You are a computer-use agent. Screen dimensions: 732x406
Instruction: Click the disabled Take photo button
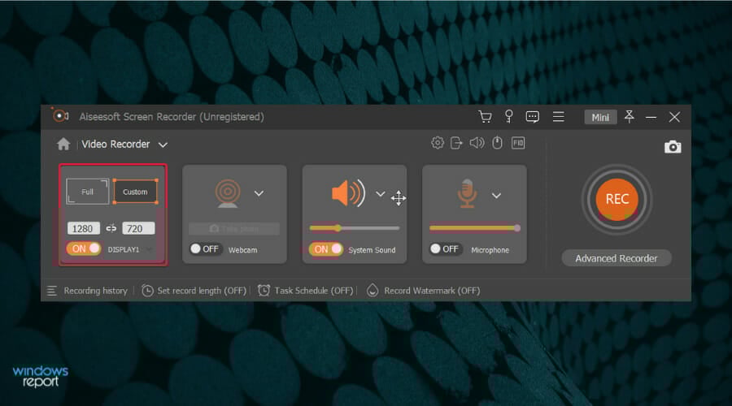(x=234, y=228)
